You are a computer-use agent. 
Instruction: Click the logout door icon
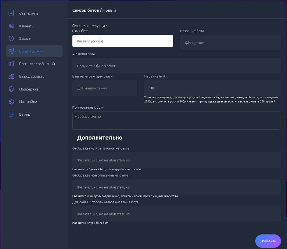[x=11, y=114]
